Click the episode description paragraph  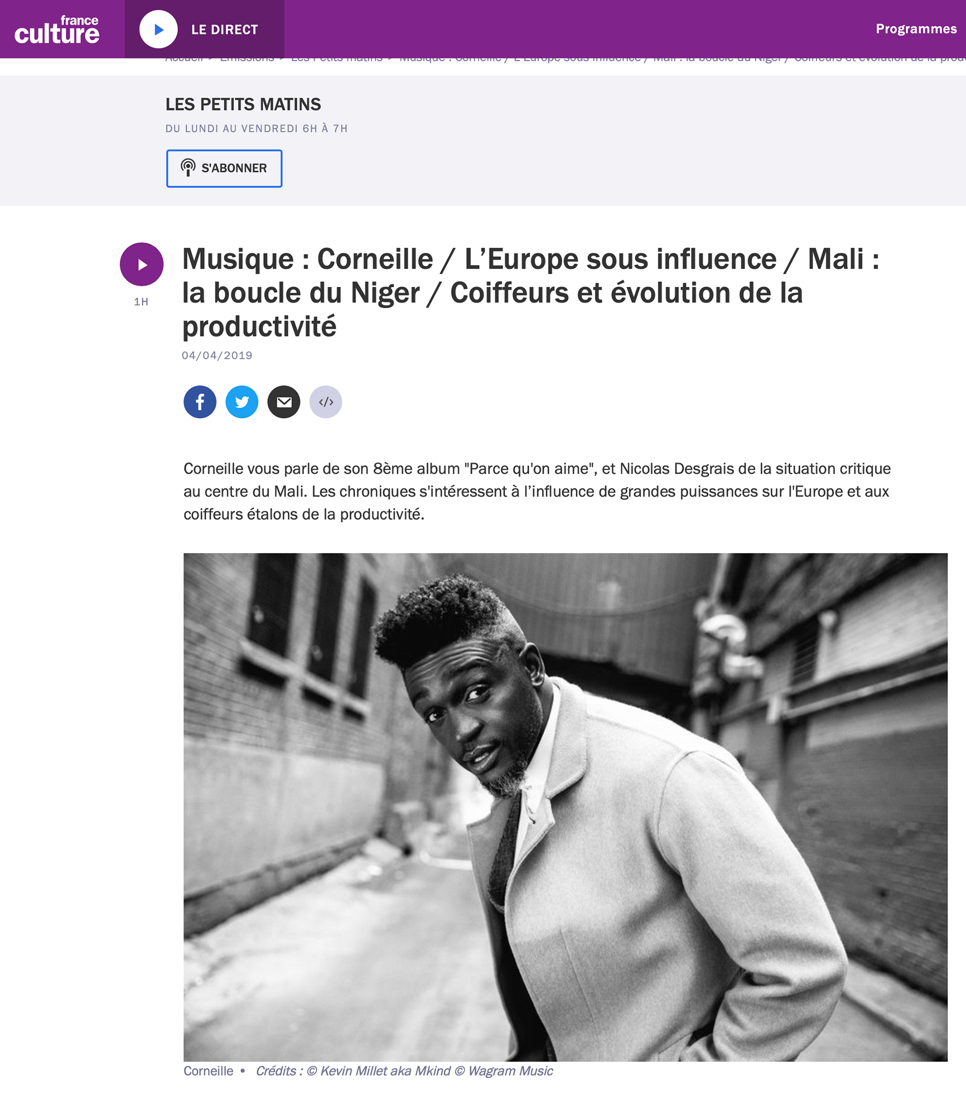537,491
